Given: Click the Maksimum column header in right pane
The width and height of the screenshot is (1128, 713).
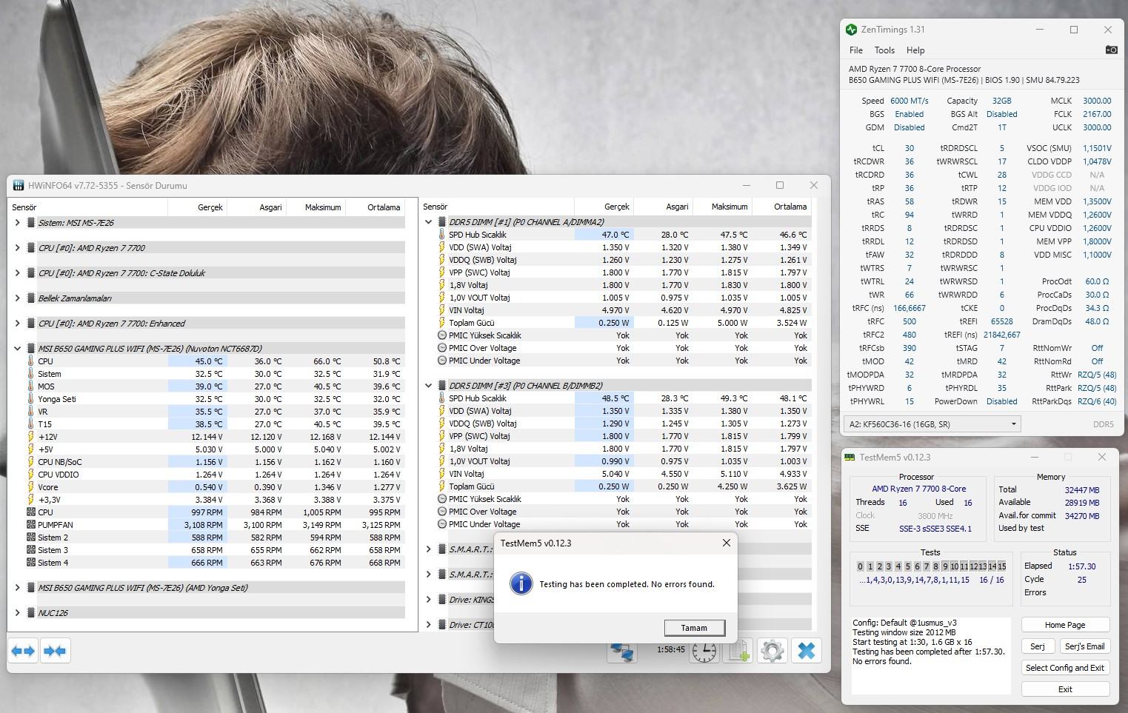Looking at the screenshot, I should coord(722,207).
